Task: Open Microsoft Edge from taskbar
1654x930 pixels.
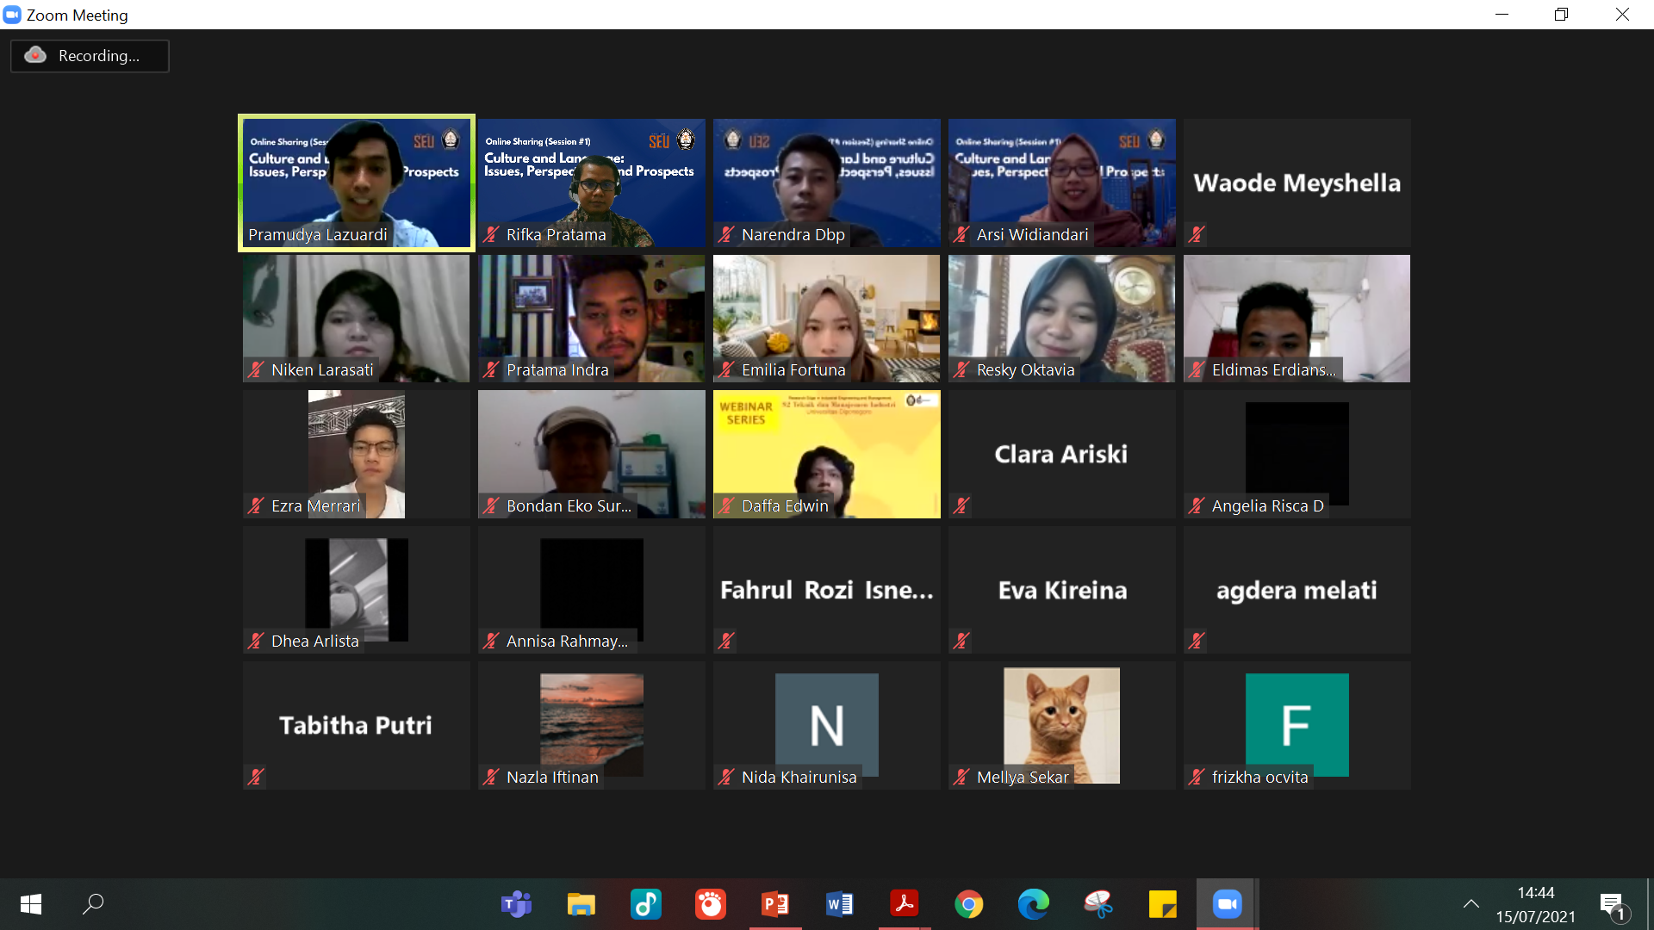Action: (x=1033, y=904)
